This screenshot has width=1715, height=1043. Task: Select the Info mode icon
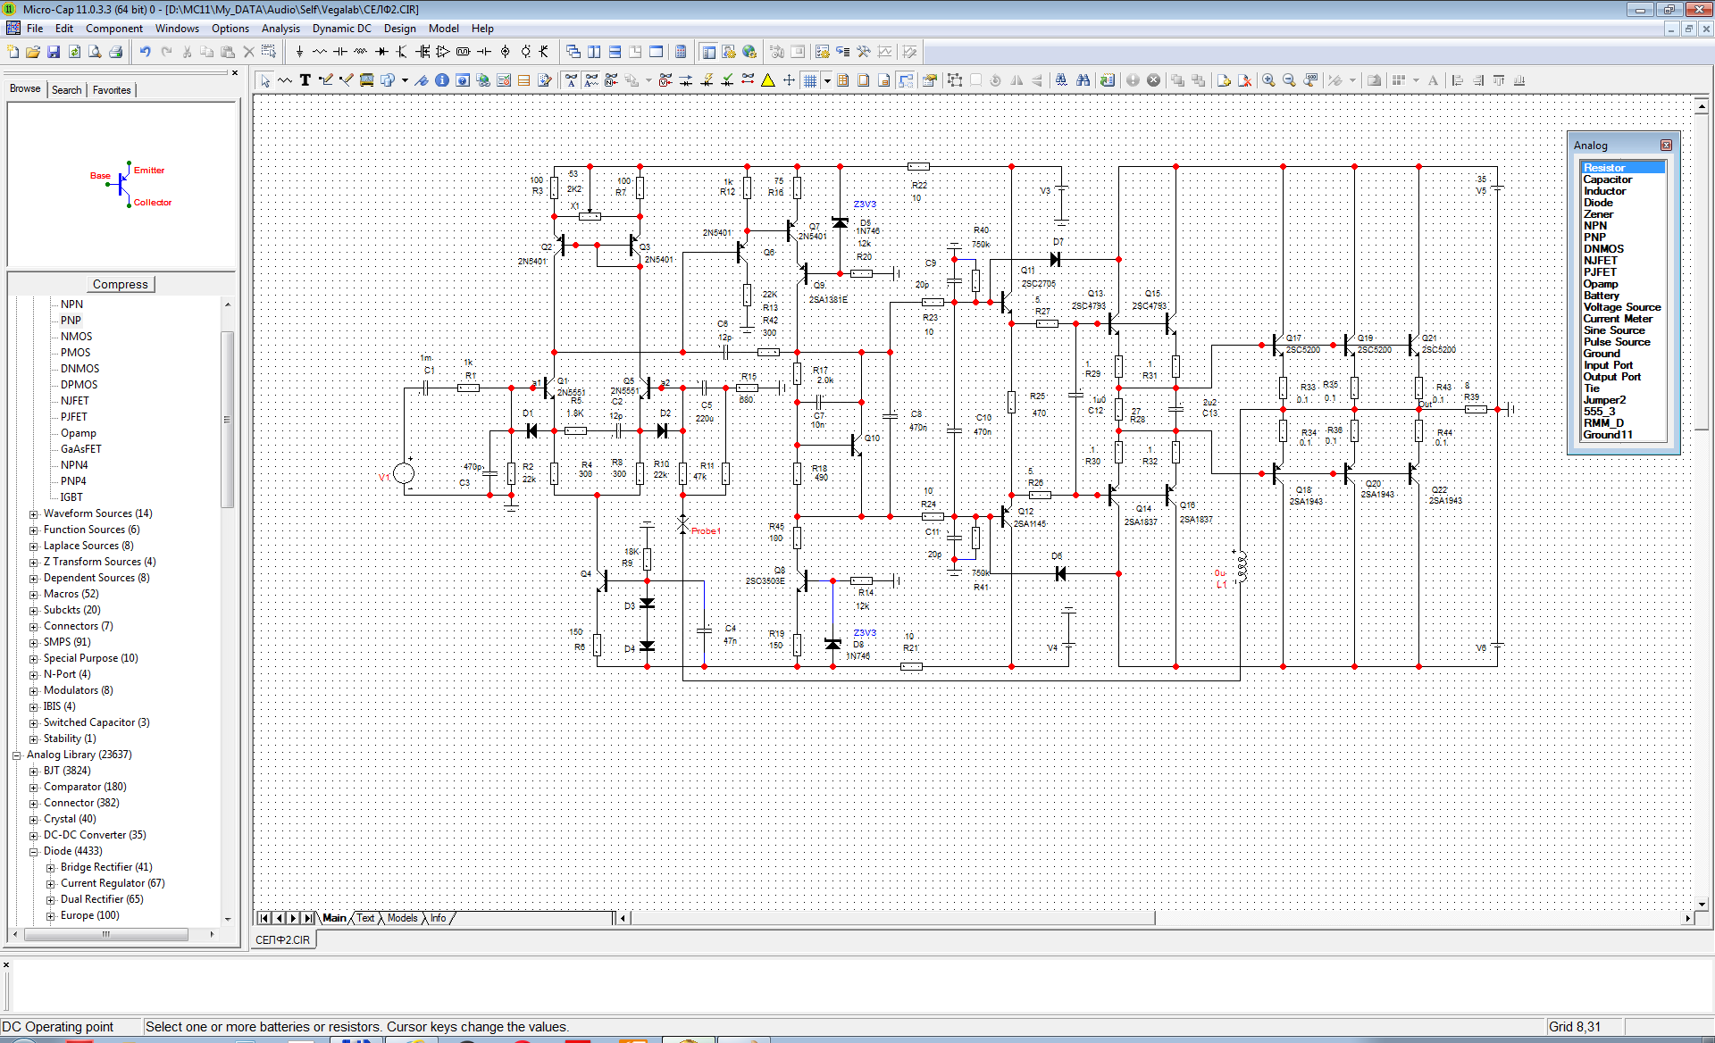[442, 80]
